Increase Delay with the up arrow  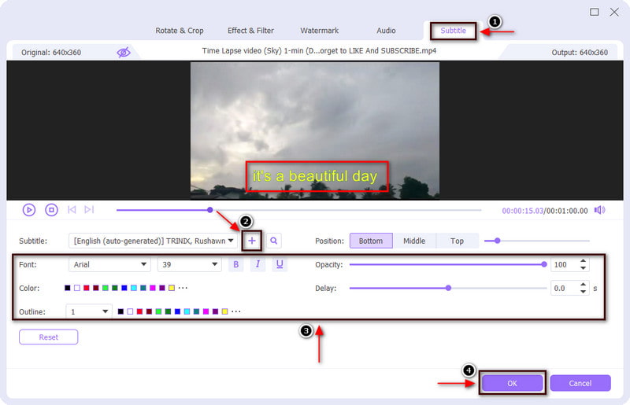coord(583,285)
